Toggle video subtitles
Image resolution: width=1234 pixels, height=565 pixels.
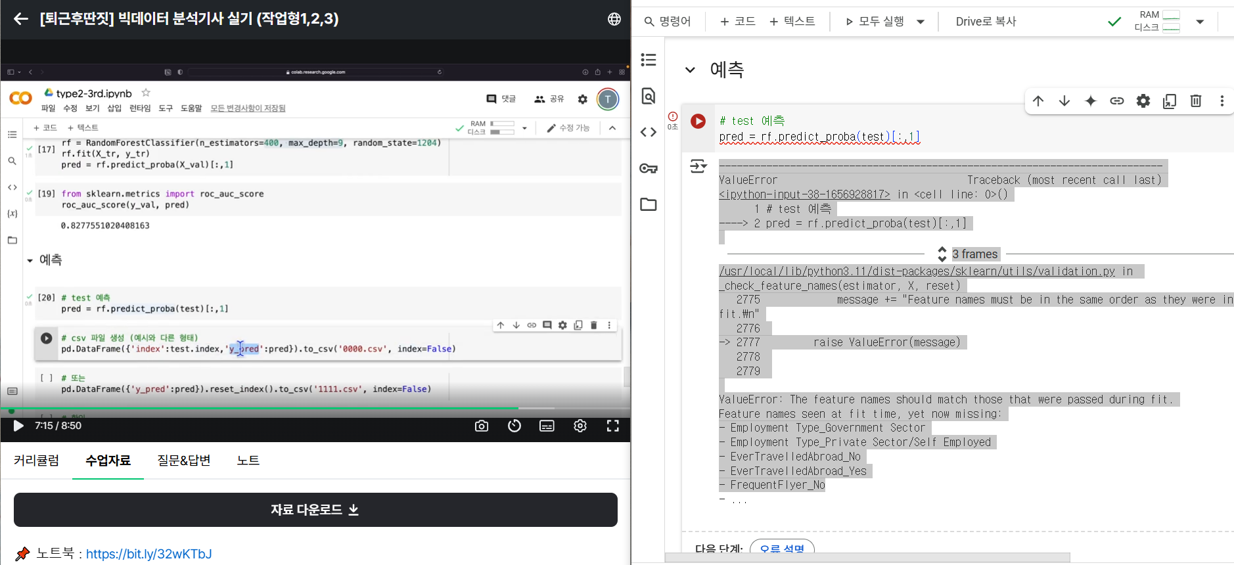click(x=547, y=426)
